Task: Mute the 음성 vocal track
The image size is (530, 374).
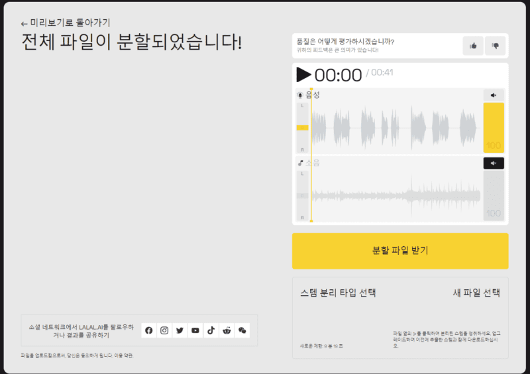Action: click(x=494, y=95)
